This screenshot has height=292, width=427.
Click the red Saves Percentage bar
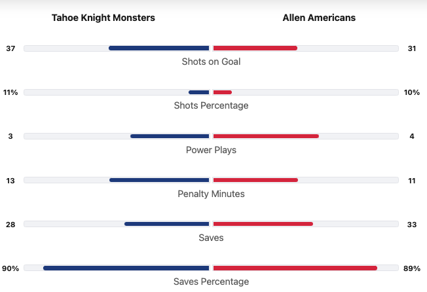[295, 268]
